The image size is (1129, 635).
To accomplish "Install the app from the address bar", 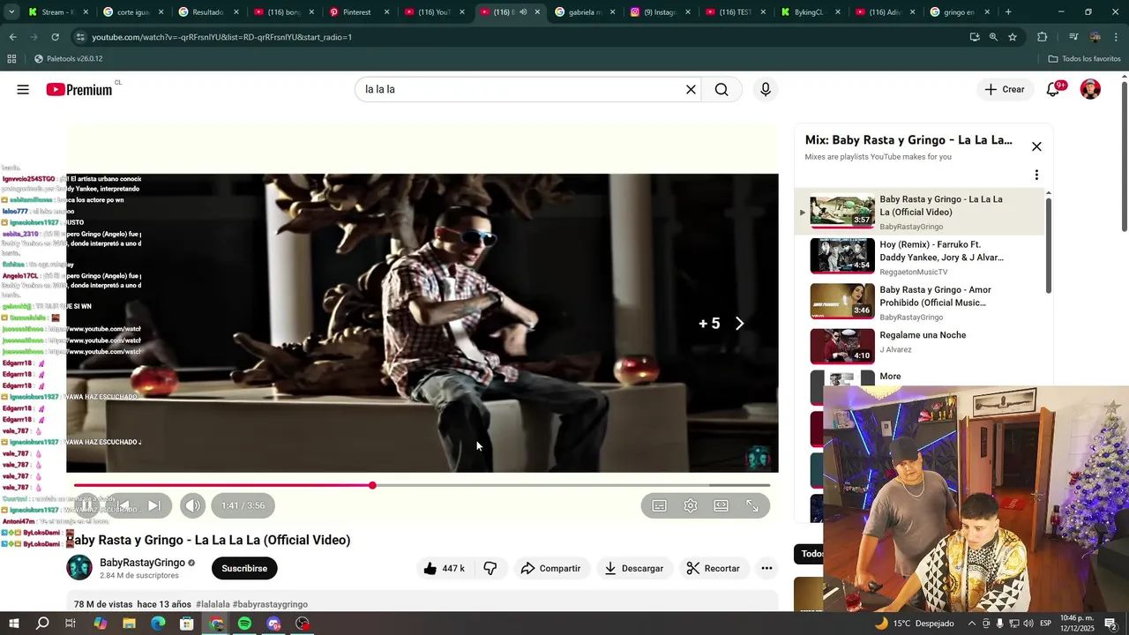I will pyautogui.click(x=975, y=37).
